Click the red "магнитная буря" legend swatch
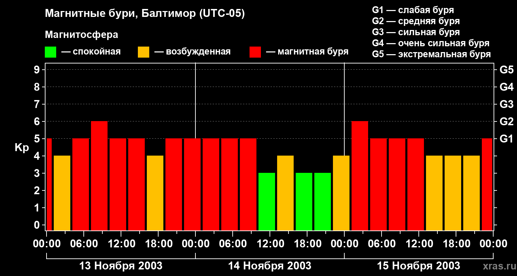Image resolution: width=517 pixels, height=276 pixels. click(x=255, y=52)
